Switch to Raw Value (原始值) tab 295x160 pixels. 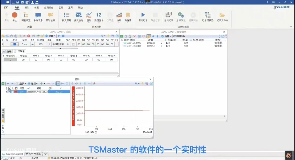19,51
